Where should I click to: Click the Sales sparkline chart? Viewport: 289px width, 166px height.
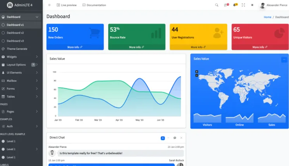272,118
